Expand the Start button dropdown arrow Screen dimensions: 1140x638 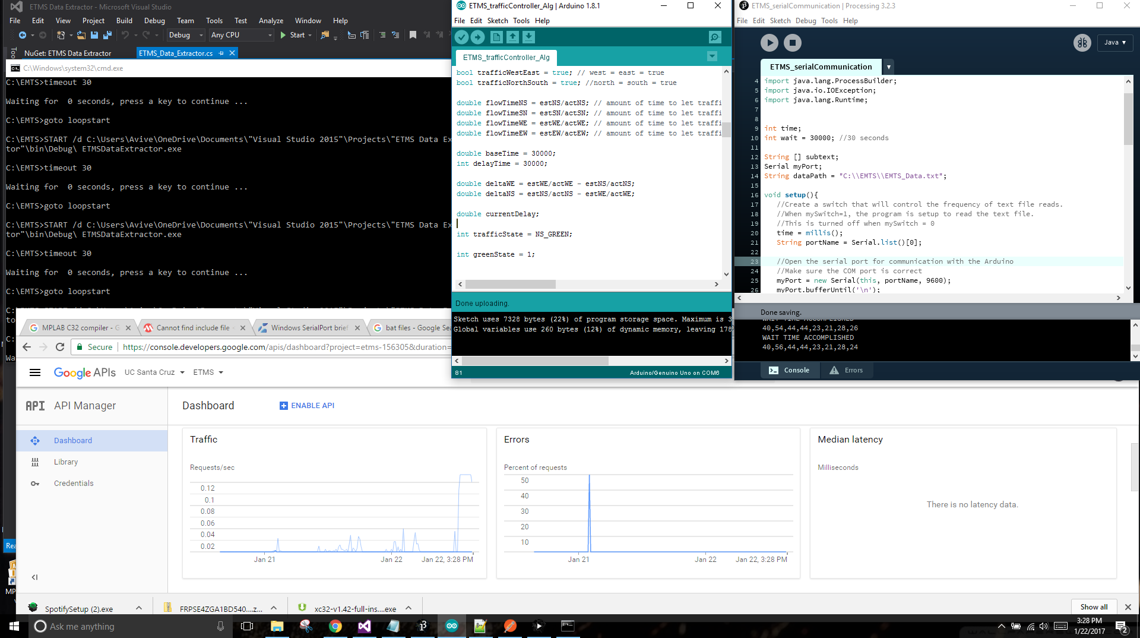tap(310, 35)
